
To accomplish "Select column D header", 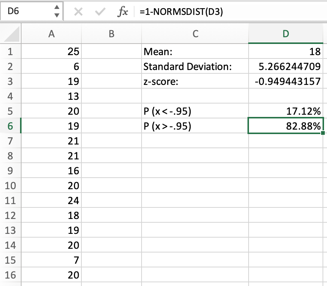I will (x=285, y=34).
